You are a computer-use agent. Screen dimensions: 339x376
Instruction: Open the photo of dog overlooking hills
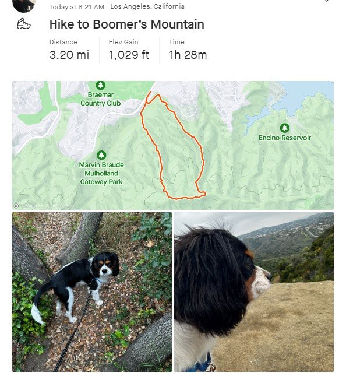tap(254, 292)
